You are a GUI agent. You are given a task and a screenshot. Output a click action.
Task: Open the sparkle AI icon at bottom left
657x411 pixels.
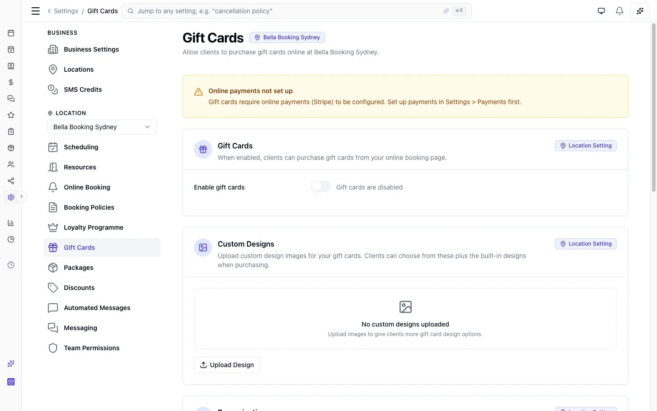[x=11, y=364]
